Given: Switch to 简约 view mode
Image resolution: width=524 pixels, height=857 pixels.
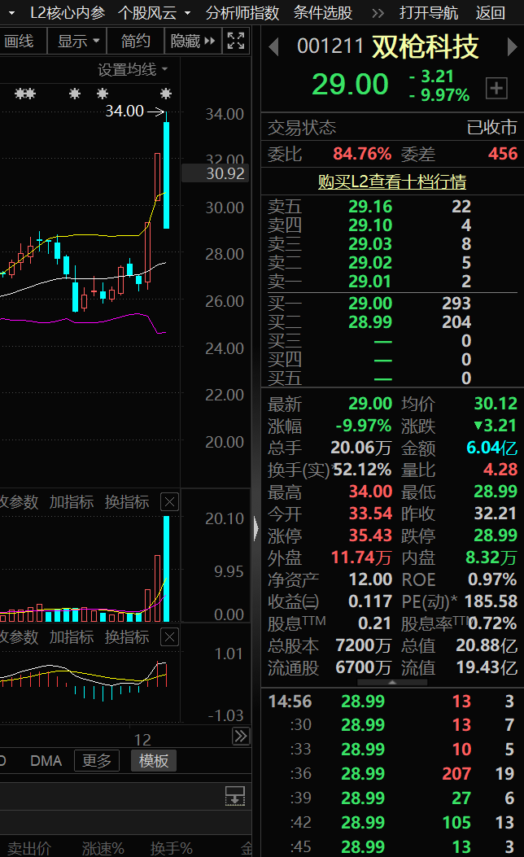Looking at the screenshot, I should [135, 41].
